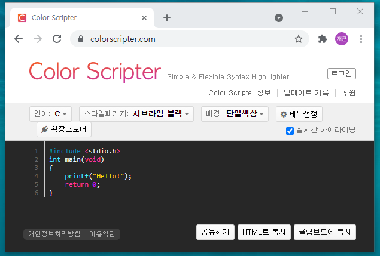Click the HTML로 복사 button
The height and width of the screenshot is (256, 380).
tap(264, 232)
